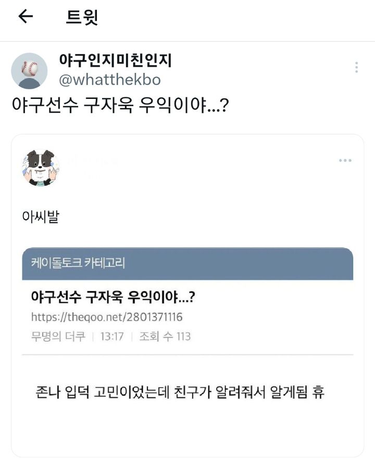
Task: Follow the theqoo.net URL link
Action: point(107,317)
